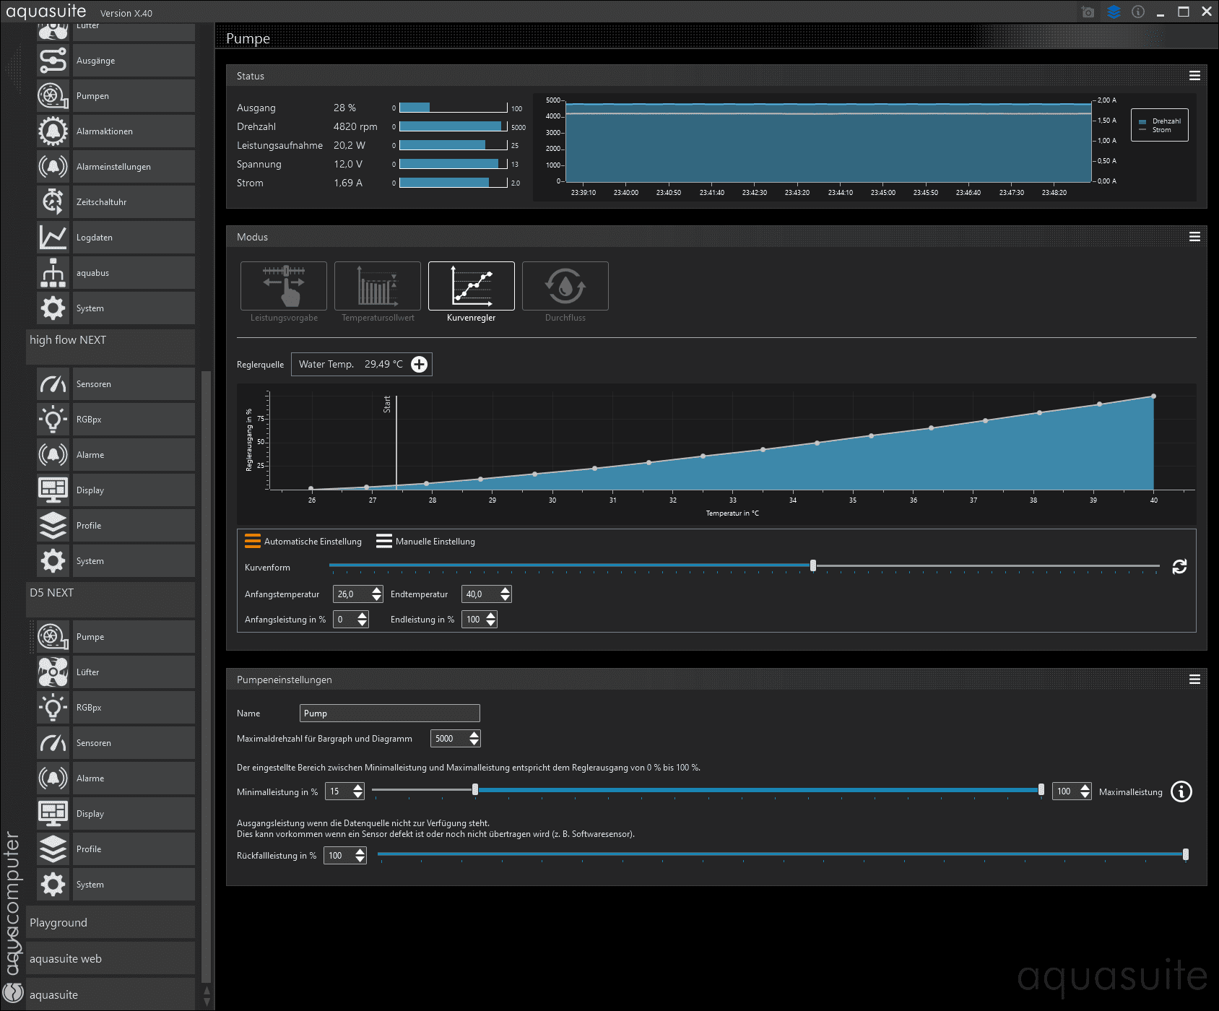
Task: Click the curve point at 40 degrees
Action: (1154, 396)
